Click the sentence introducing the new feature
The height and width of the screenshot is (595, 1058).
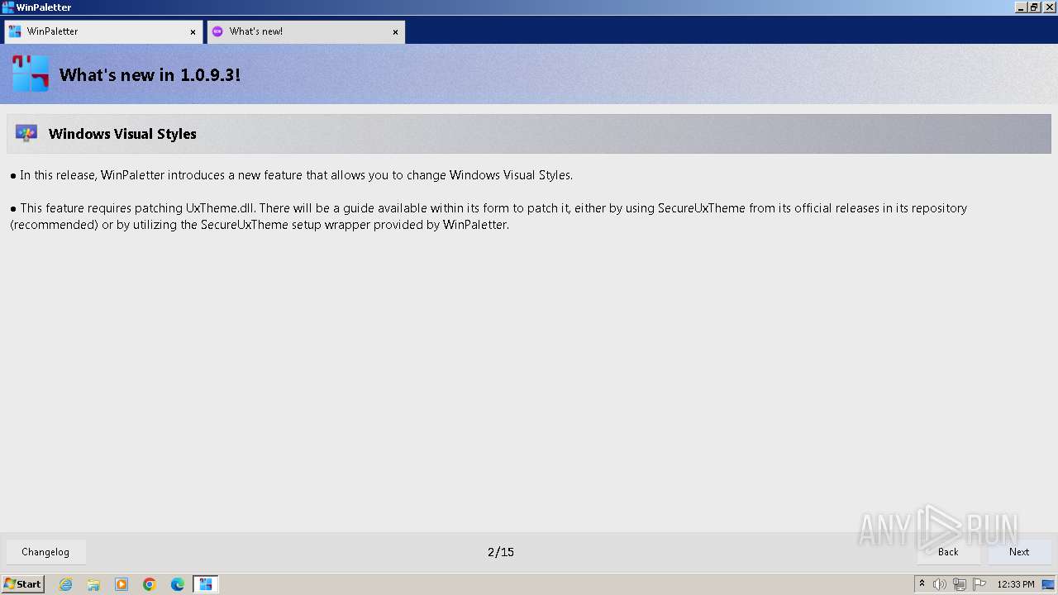click(x=291, y=175)
